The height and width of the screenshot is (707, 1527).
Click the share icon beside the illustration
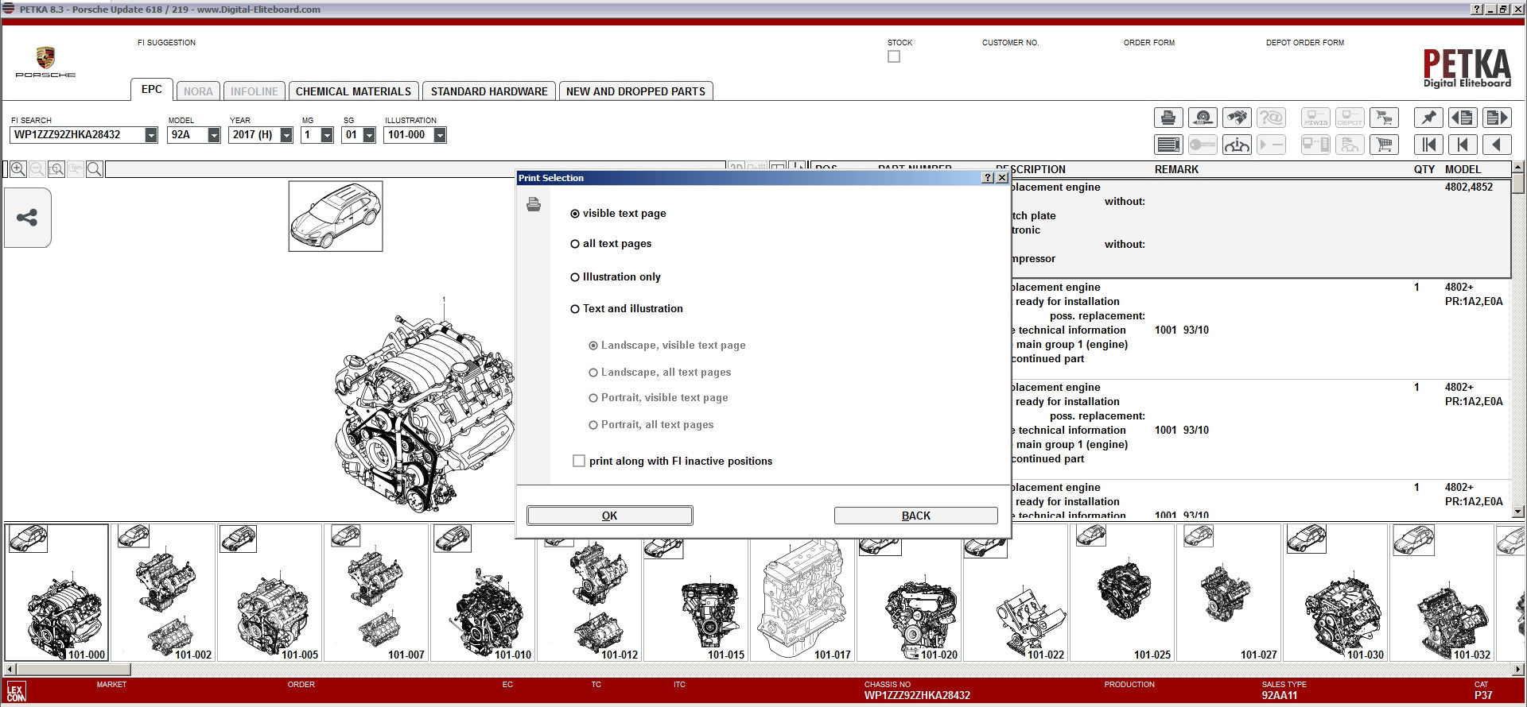pos(27,218)
